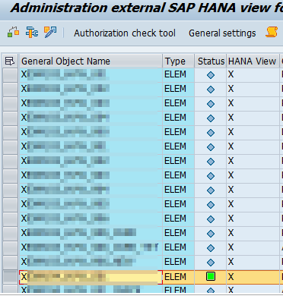Open the Authorization check tool
Screen dimensions: 283x299
click(x=125, y=33)
